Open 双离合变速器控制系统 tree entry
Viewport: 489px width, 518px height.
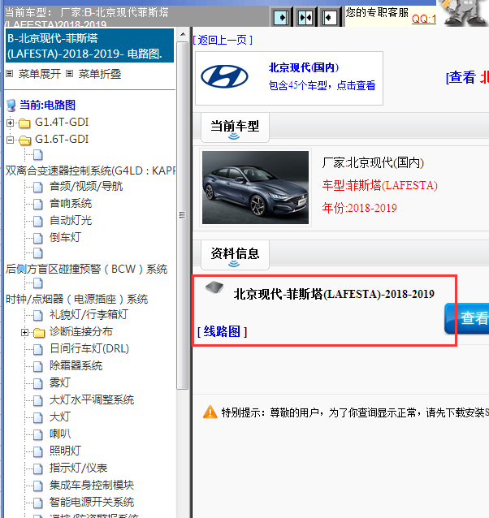[90, 171]
